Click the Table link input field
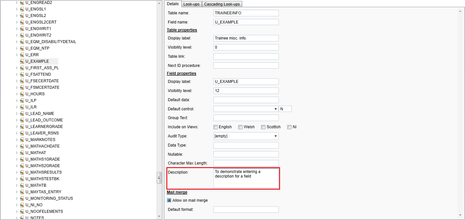The width and height of the screenshot is (465, 220). tap(246, 56)
